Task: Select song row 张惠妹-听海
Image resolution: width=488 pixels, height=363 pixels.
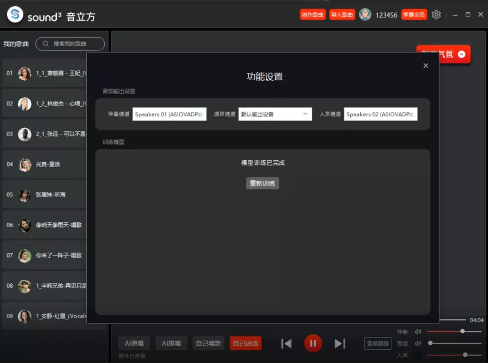Action: pos(44,195)
